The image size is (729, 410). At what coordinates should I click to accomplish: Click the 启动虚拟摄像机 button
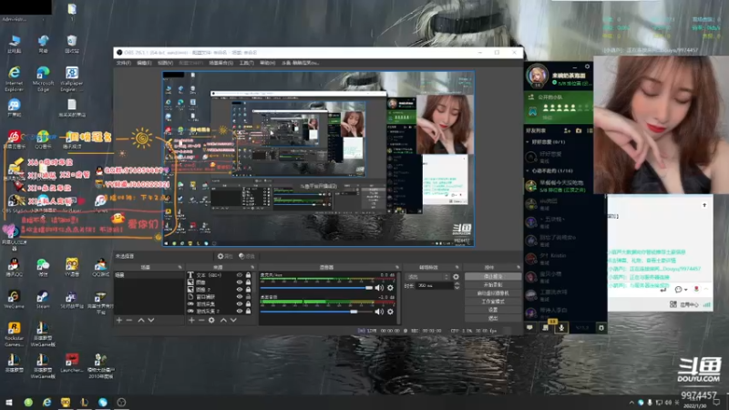click(493, 293)
